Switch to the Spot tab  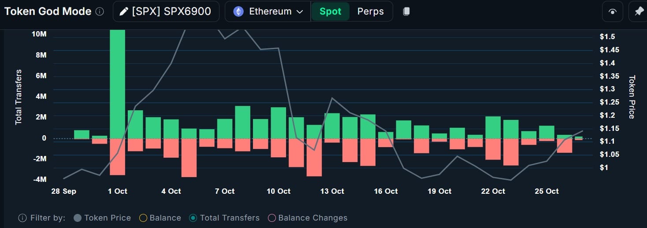coord(330,12)
